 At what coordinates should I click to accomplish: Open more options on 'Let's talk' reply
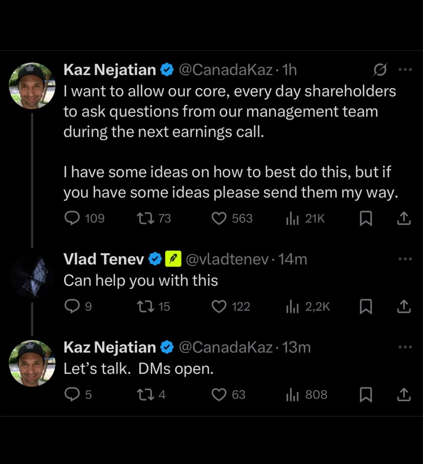[405, 347]
